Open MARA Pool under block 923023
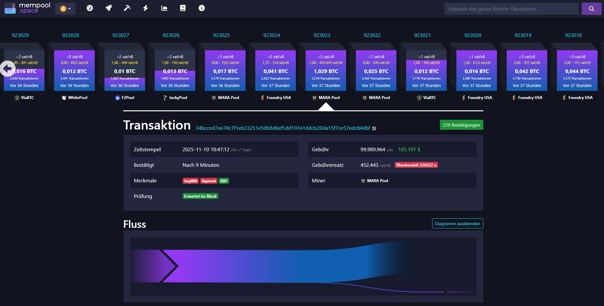Image resolution: width=604 pixels, height=306 pixels. [x=326, y=98]
